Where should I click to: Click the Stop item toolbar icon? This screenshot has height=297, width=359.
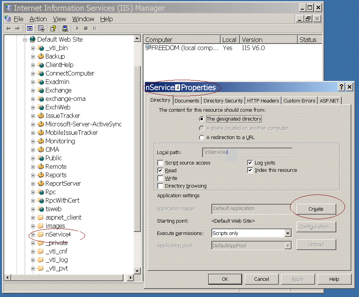tap(86, 29)
